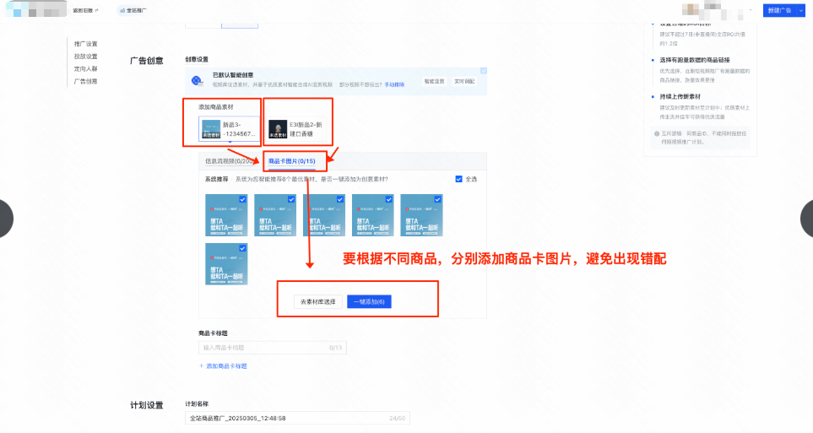This screenshot has width=813, height=433.
Task: Click the 智能渲染 button
Action: (x=434, y=81)
